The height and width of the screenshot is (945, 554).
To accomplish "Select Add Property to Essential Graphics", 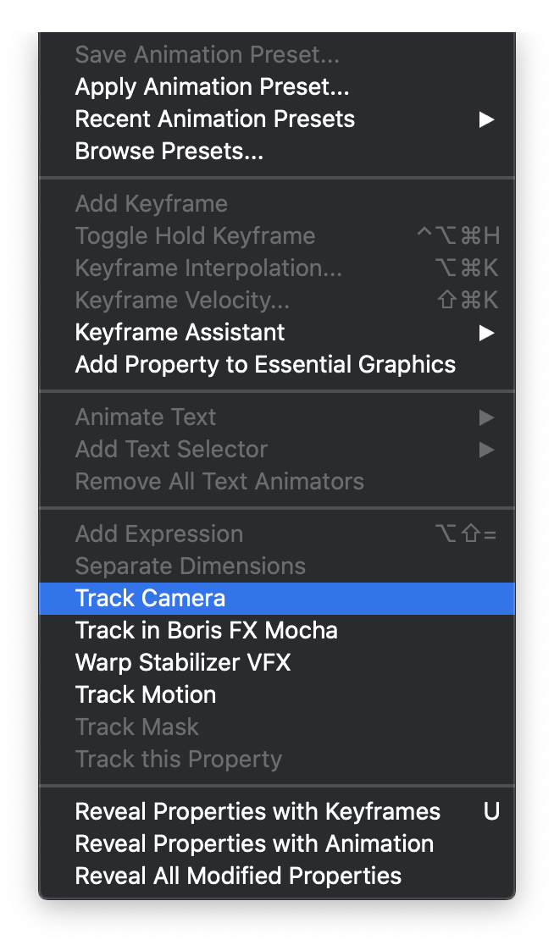I will click(265, 364).
